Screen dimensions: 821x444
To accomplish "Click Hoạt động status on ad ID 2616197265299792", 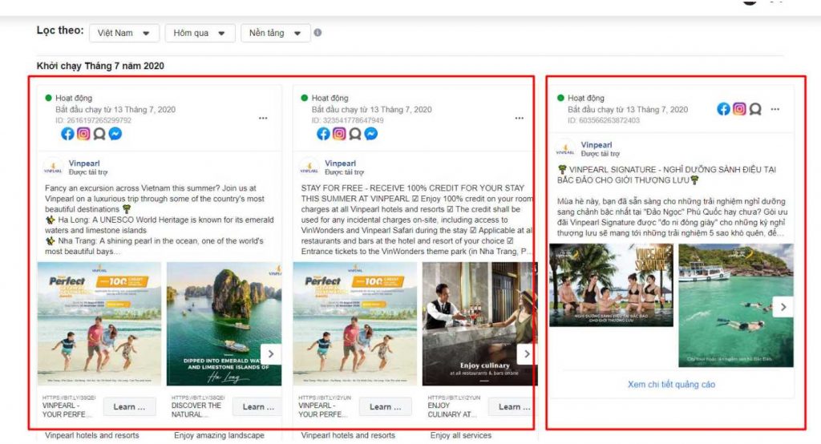I will [x=74, y=98].
